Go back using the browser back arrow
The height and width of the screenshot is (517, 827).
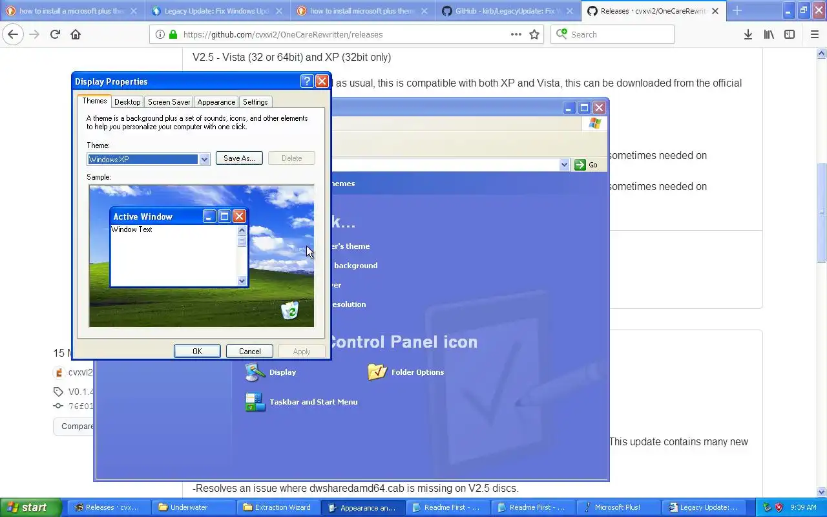[13, 35]
